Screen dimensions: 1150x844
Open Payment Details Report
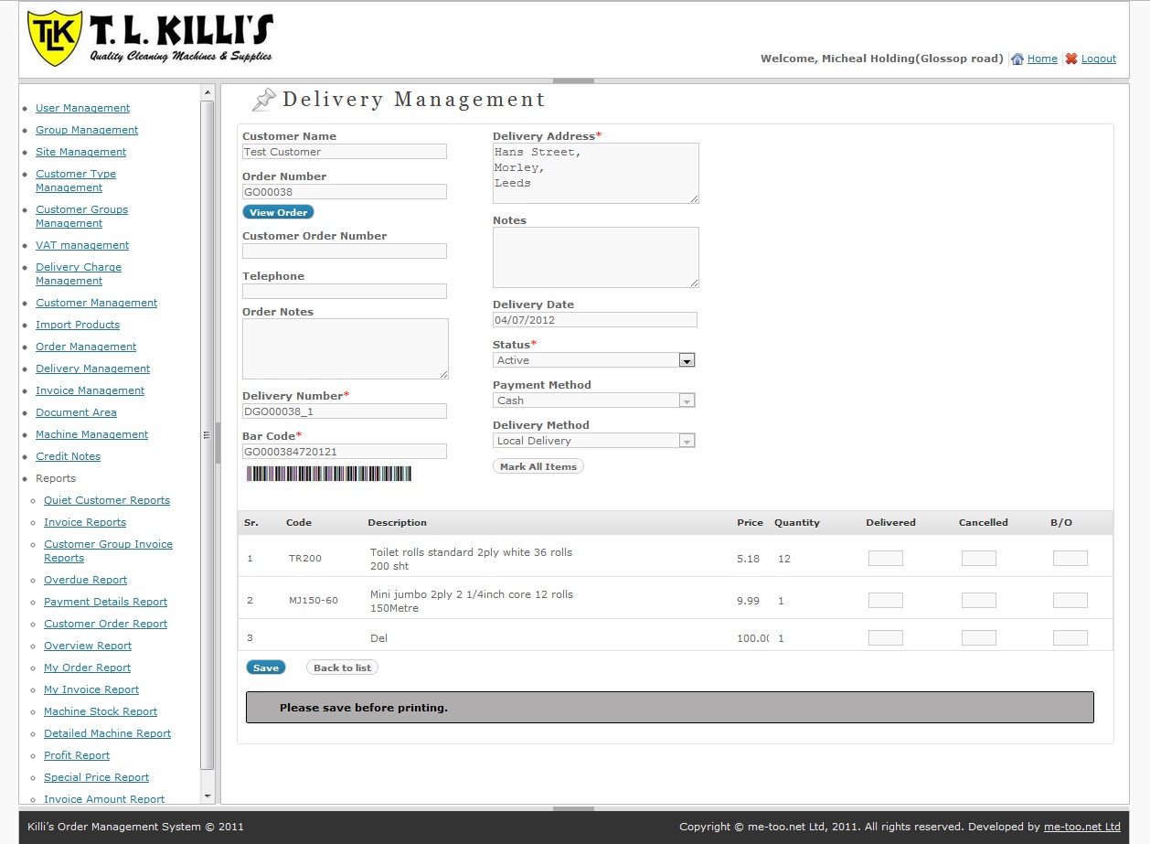(105, 602)
